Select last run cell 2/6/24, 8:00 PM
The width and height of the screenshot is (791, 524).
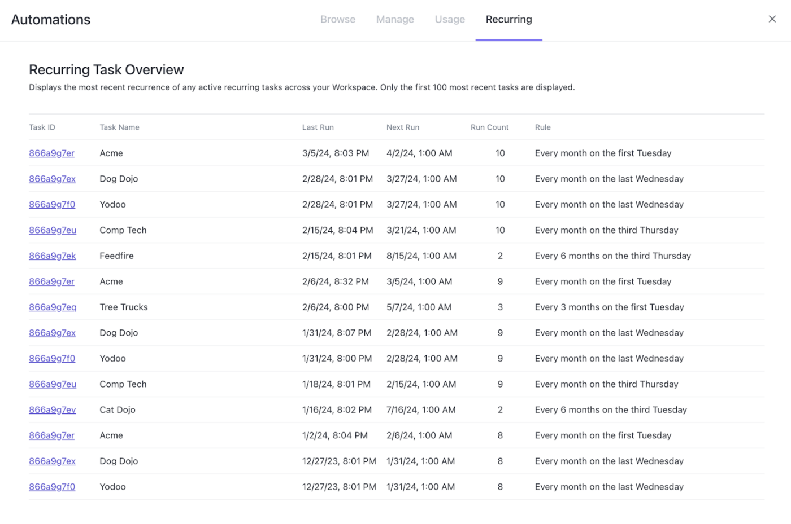[336, 307]
